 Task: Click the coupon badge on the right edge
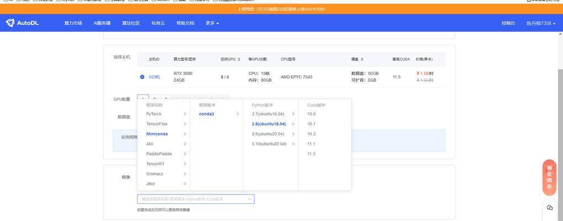pos(549,177)
